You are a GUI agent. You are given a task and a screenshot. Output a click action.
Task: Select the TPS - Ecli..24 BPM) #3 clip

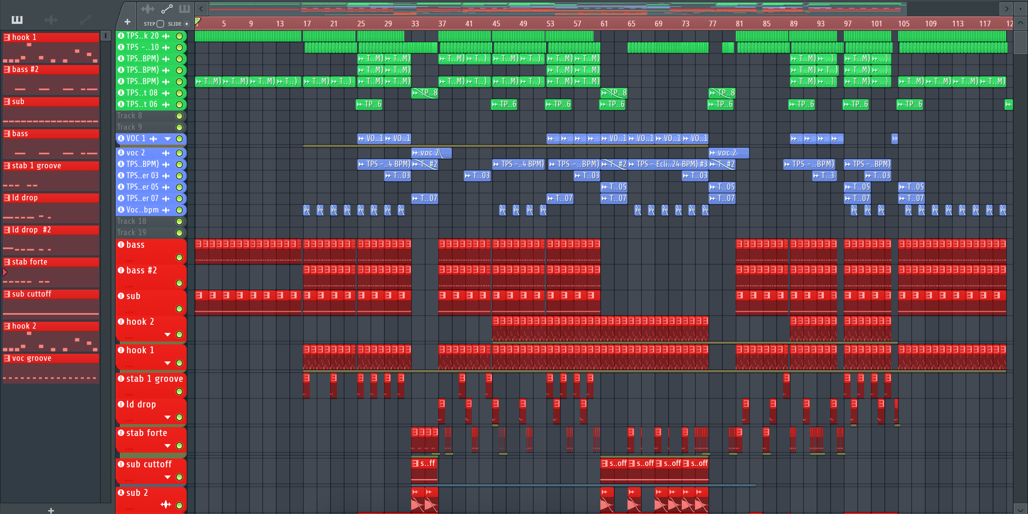[x=667, y=164]
